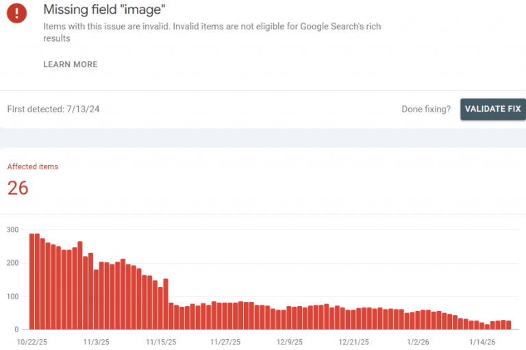Click the rightmost red chart bar
Screen dimensions: 526x350
coord(508,325)
